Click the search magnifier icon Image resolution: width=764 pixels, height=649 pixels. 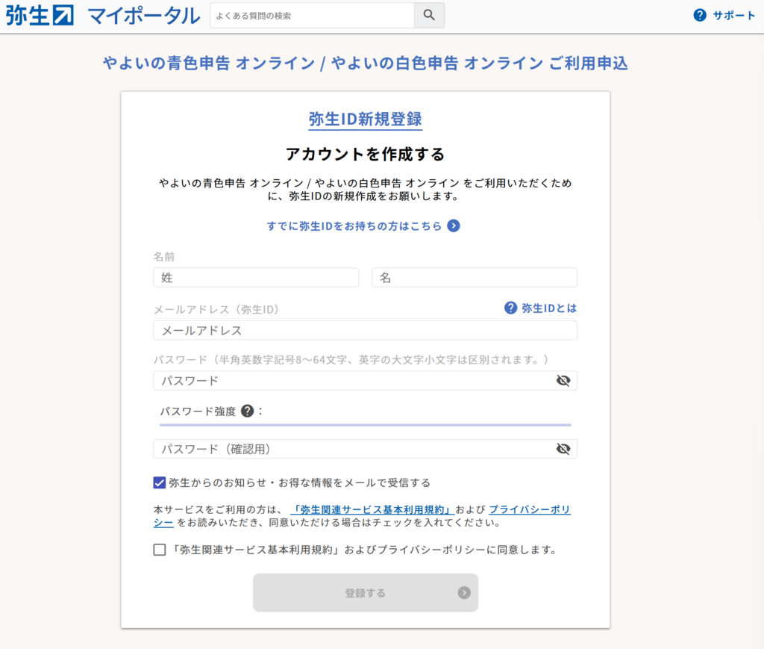[x=429, y=15]
